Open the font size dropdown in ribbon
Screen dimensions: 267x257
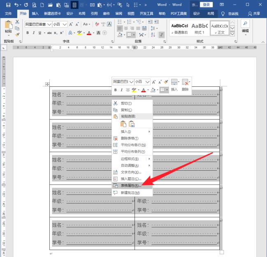pos(65,24)
